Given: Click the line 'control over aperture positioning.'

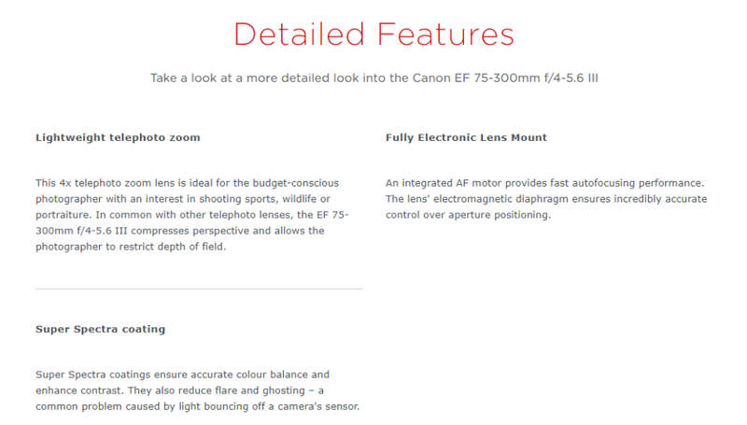Looking at the screenshot, I should 468,215.
